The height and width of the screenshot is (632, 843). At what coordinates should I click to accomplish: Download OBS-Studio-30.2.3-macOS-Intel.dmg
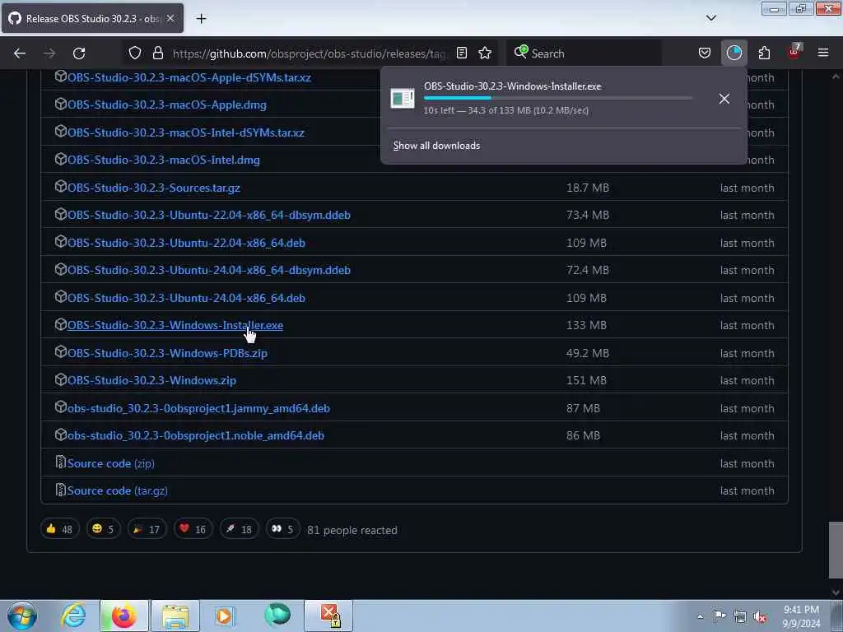pos(164,160)
